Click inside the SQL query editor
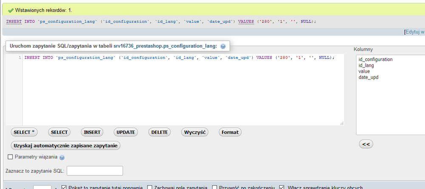This screenshot has height=189, width=425. click(x=183, y=89)
